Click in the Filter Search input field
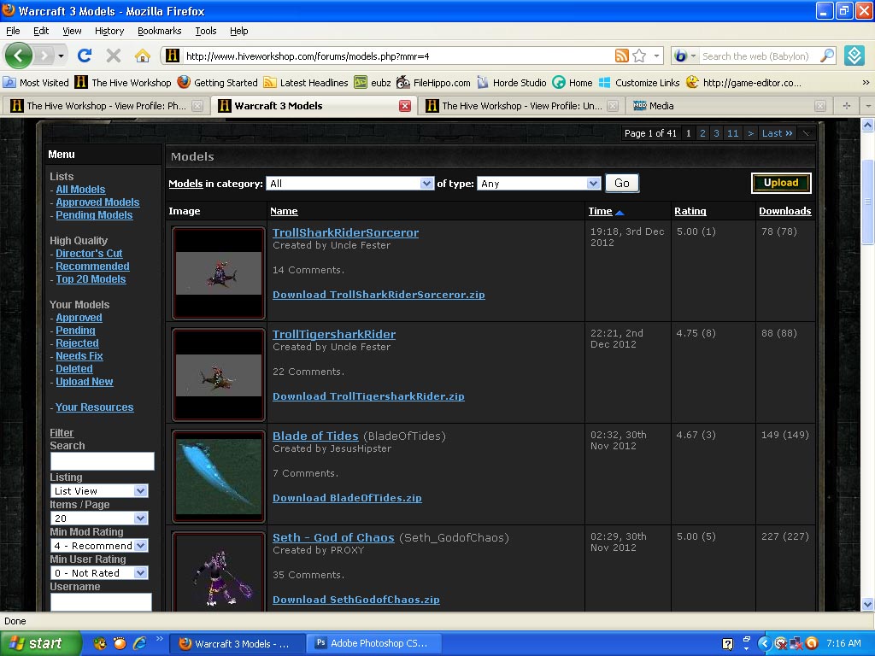Viewport: 875px width, 656px height. click(103, 461)
